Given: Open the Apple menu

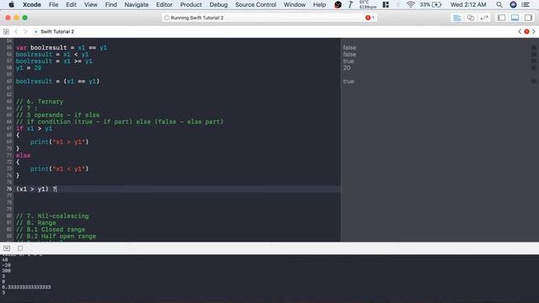Looking at the screenshot, I should point(11,4).
